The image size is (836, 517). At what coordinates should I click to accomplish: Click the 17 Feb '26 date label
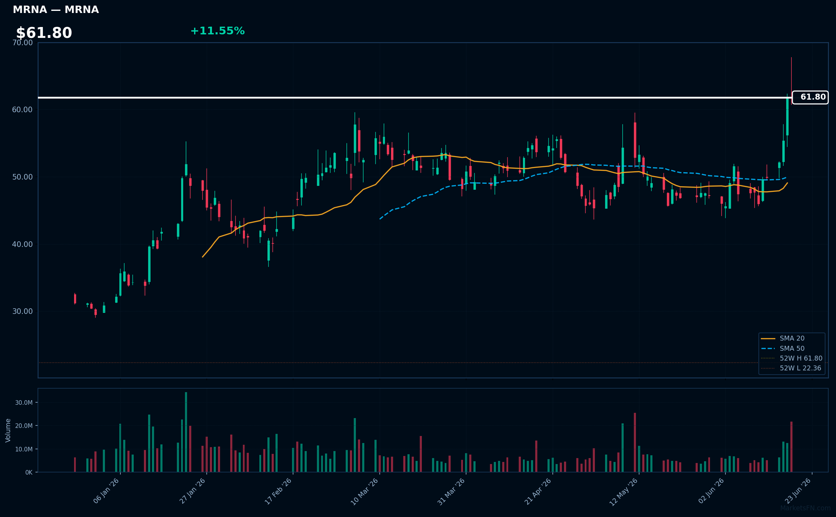tap(278, 491)
